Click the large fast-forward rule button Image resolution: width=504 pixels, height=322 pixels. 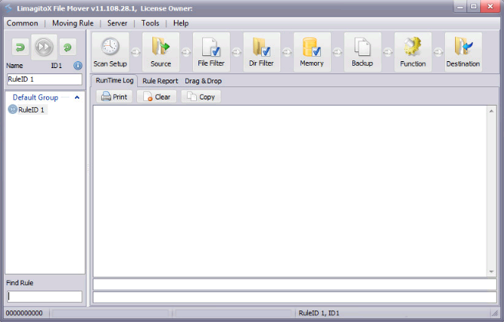click(x=44, y=47)
